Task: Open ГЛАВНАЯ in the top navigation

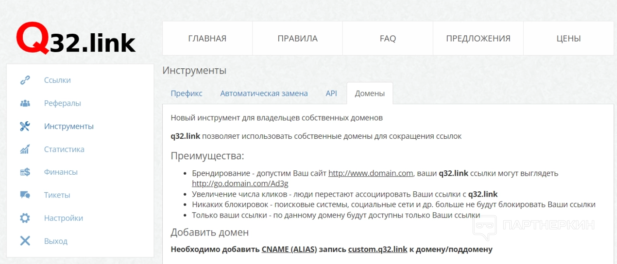Action: [207, 38]
